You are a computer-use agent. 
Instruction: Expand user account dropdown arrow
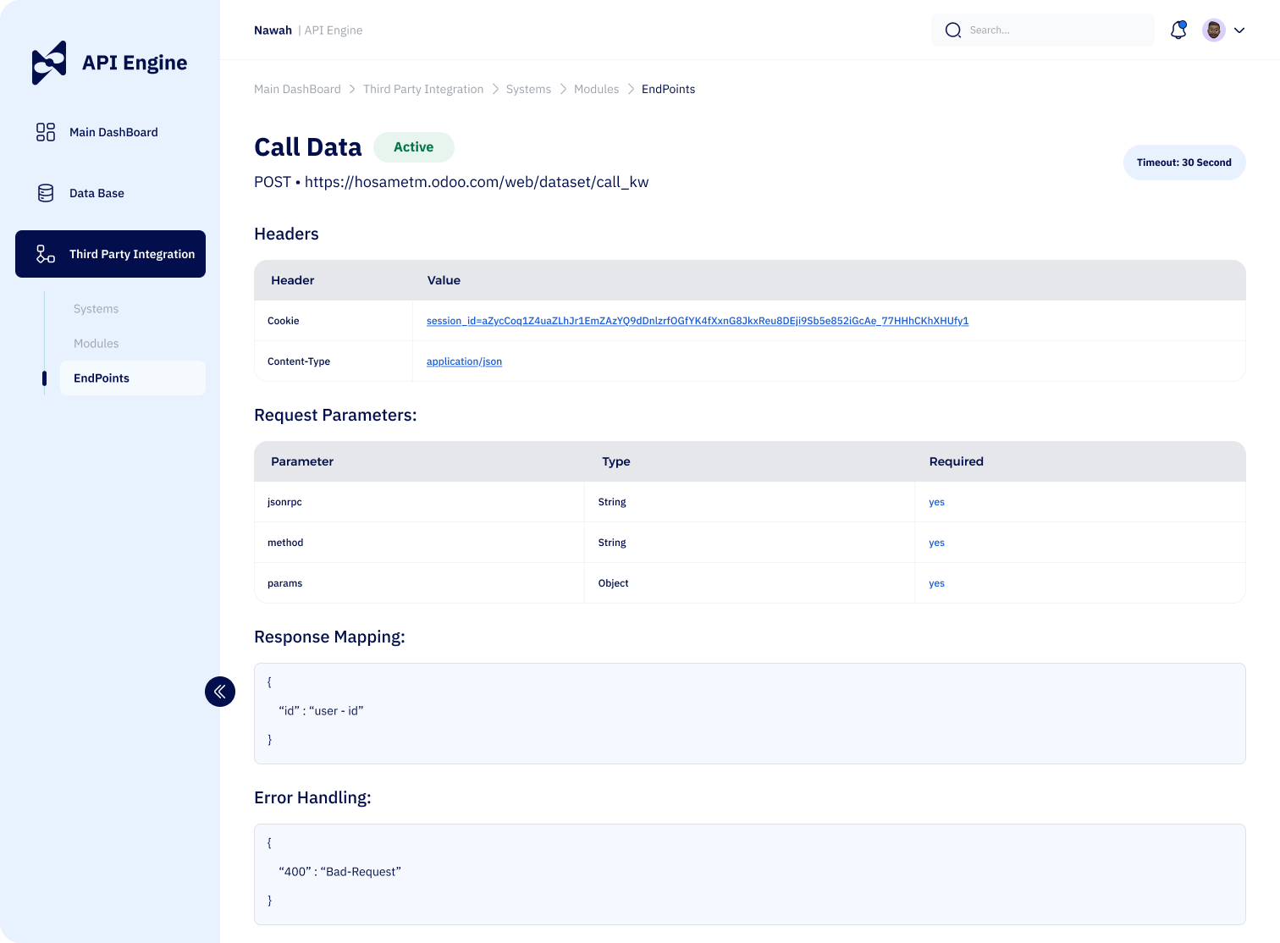tap(1239, 30)
